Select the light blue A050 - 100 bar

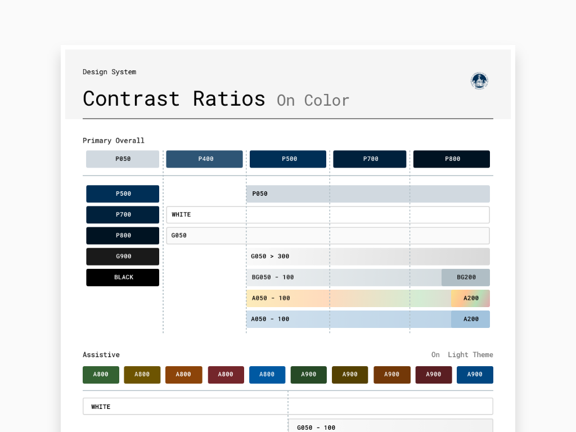click(349, 319)
